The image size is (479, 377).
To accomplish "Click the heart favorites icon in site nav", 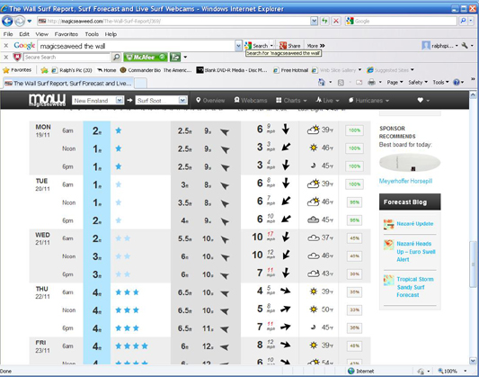I will pyautogui.click(x=421, y=100).
